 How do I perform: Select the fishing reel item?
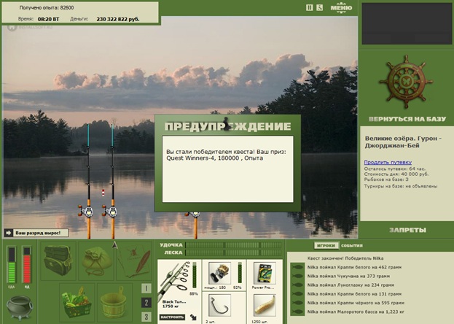(219, 273)
